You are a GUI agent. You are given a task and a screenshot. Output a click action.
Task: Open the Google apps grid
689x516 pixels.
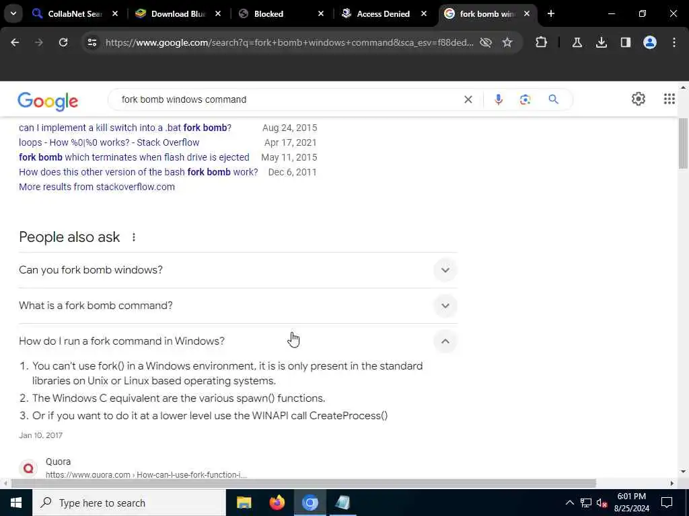click(x=669, y=99)
